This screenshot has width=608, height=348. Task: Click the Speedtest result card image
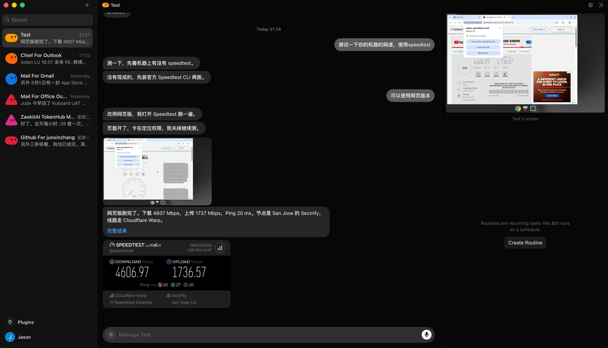[x=167, y=274]
